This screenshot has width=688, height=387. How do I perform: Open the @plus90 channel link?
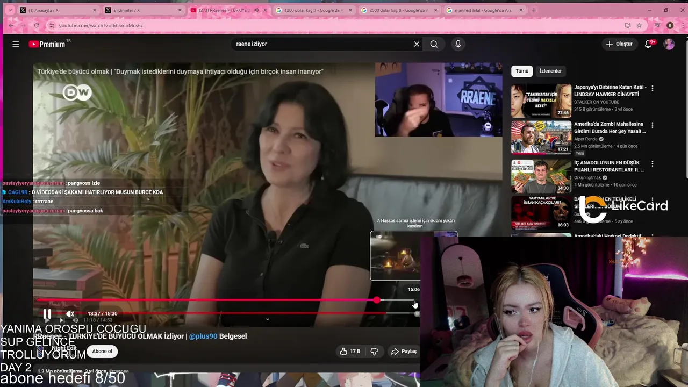pos(203,336)
